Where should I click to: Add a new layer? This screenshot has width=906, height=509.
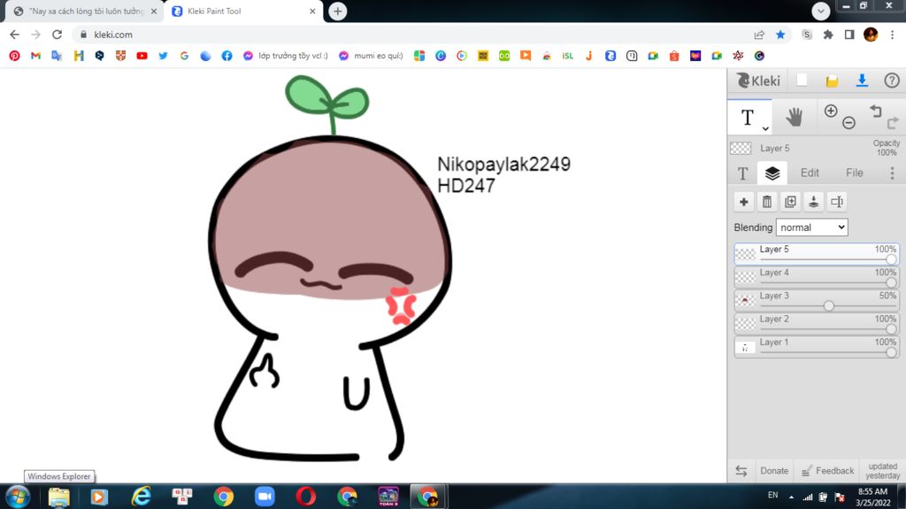743,202
